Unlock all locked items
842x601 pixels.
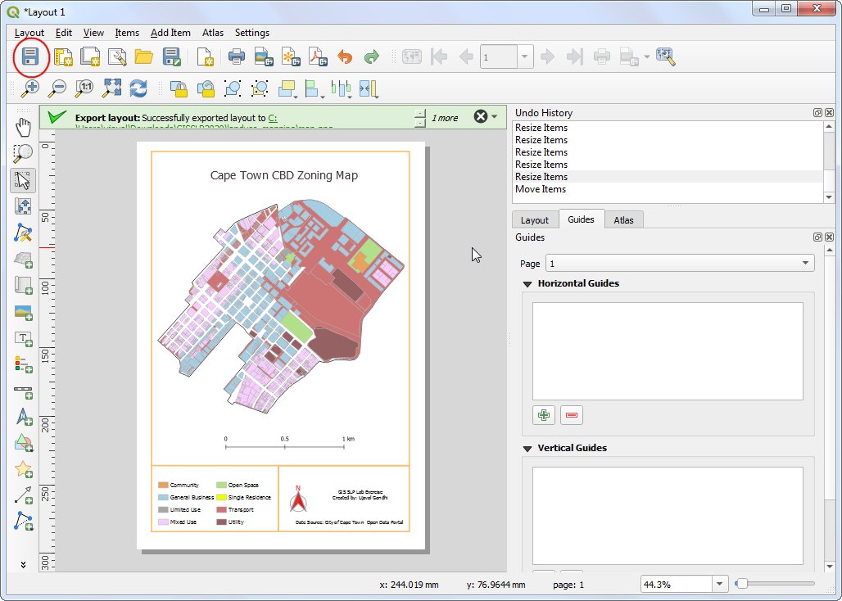pyautogui.click(x=206, y=88)
